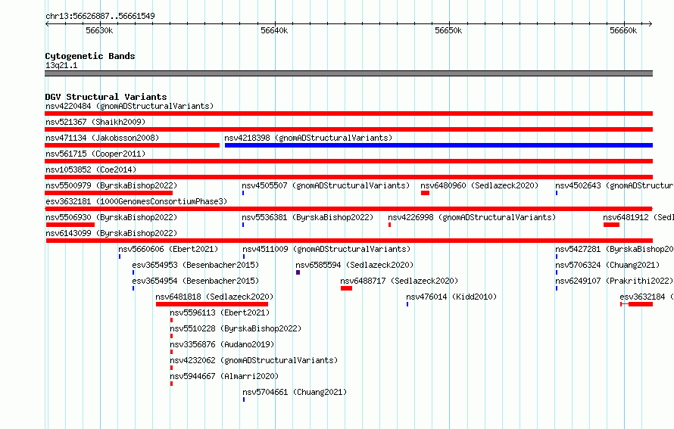674x429 pixels.
Task: Open nsv5706324 (Chuang2021) label
Action: (607, 265)
